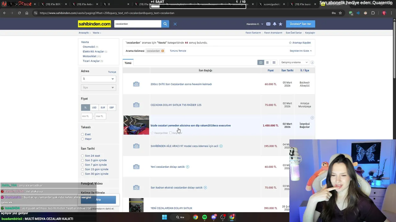396x222 pixels.
Task: Expand Türkiye country selector
Action: tap(112, 72)
